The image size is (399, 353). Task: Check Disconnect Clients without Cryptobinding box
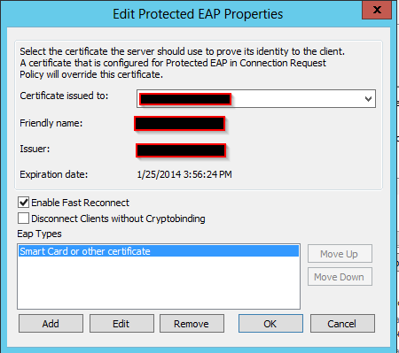(x=23, y=219)
